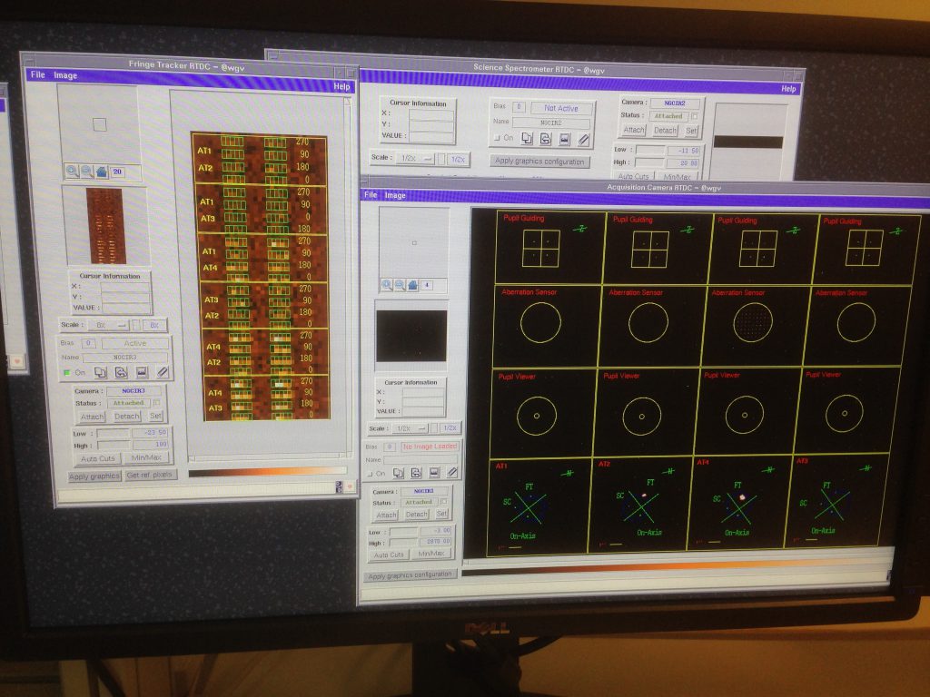This screenshot has width=930, height=697.
Task: Click Min/Max button in Acquisition Camera
Action: click(x=431, y=554)
